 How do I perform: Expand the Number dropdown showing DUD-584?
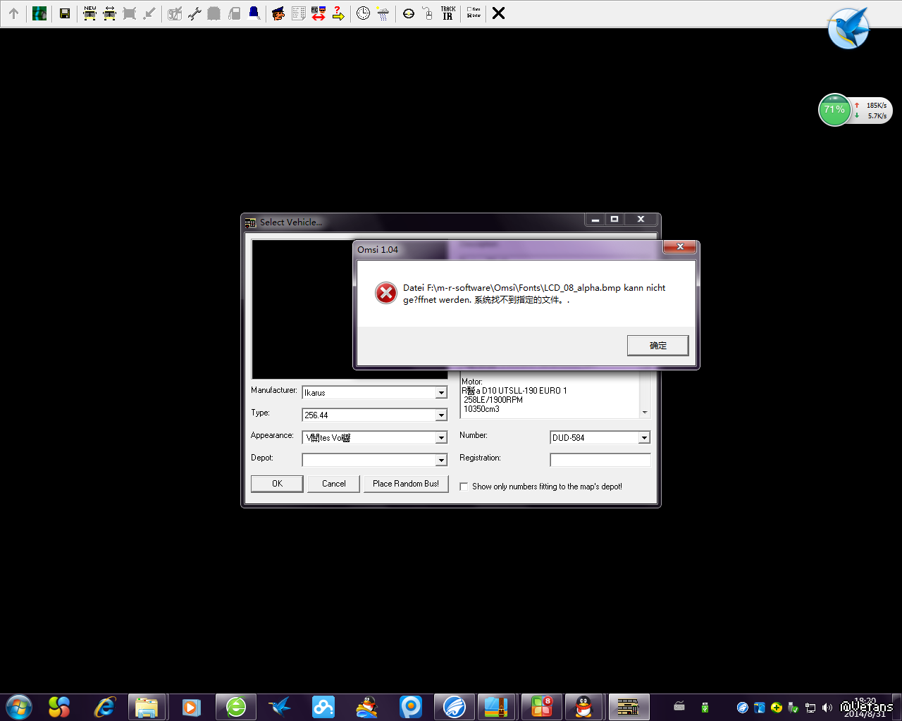(644, 438)
